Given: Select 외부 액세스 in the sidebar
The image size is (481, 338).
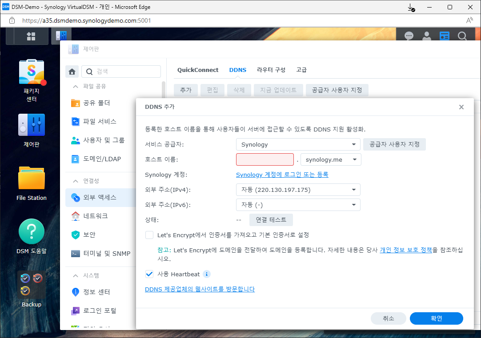Looking at the screenshot, I should 100,197.
